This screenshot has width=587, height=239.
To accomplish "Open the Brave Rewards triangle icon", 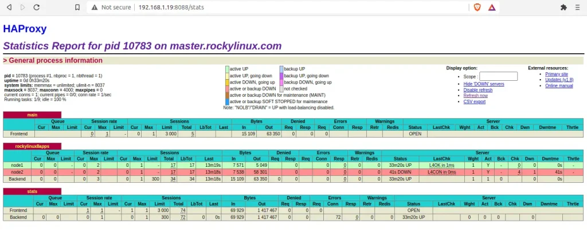I will (492, 7).
